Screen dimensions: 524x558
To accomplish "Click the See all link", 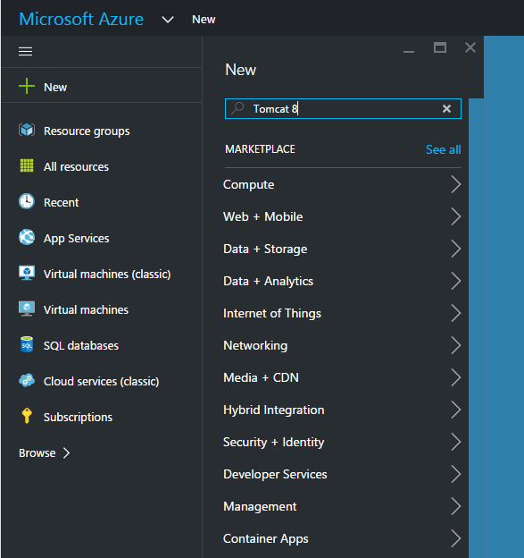I will point(444,150).
